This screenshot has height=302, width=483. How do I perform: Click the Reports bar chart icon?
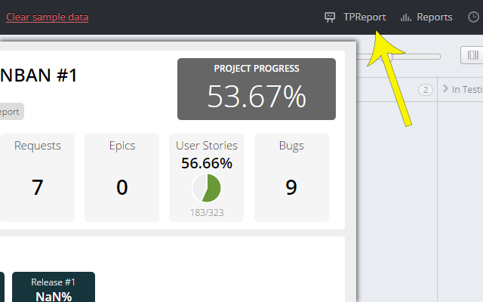click(x=406, y=17)
